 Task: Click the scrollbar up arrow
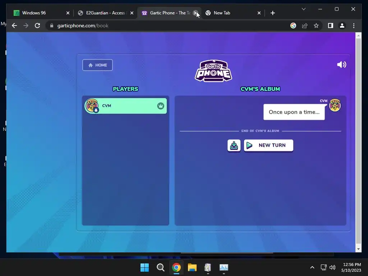click(x=358, y=36)
